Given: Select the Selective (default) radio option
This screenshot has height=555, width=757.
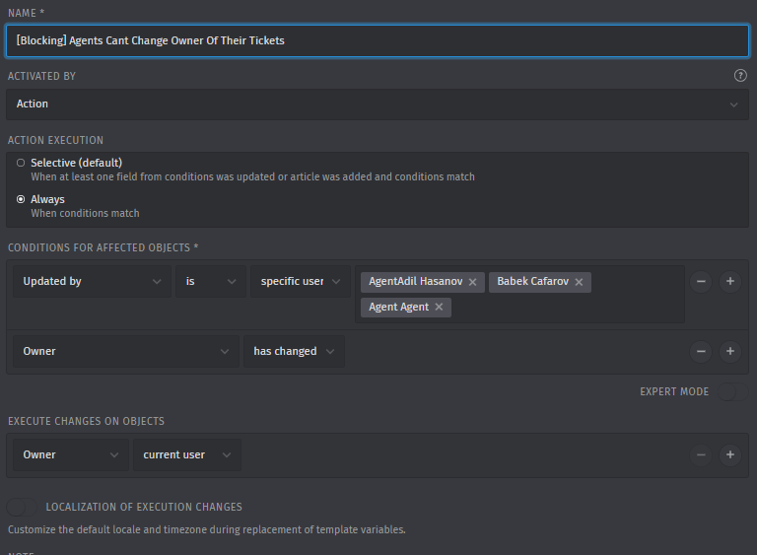Looking at the screenshot, I should tap(21, 163).
